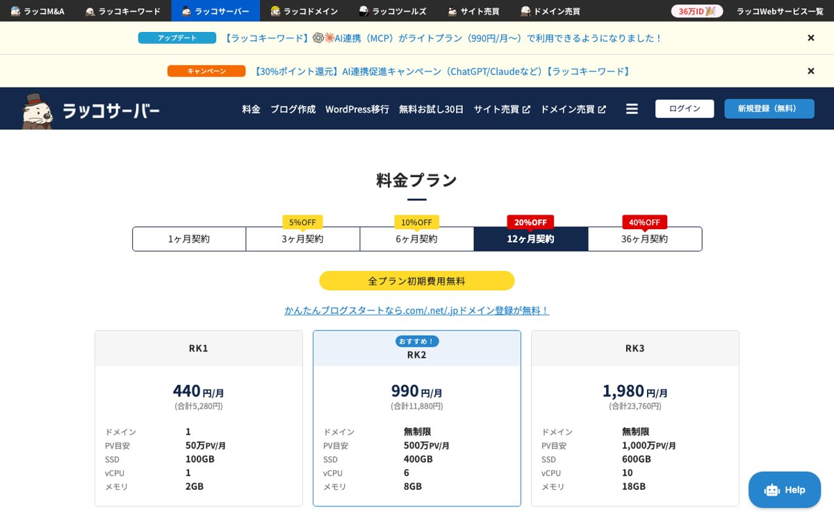Viewport: 834px width, 521px height.
Task: Click the 料金プラン heading
Action: click(x=416, y=181)
